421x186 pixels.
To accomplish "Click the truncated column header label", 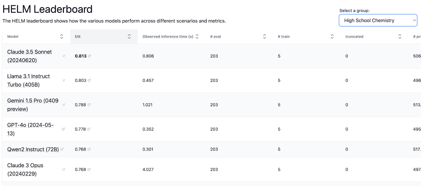I will tap(354, 36).
